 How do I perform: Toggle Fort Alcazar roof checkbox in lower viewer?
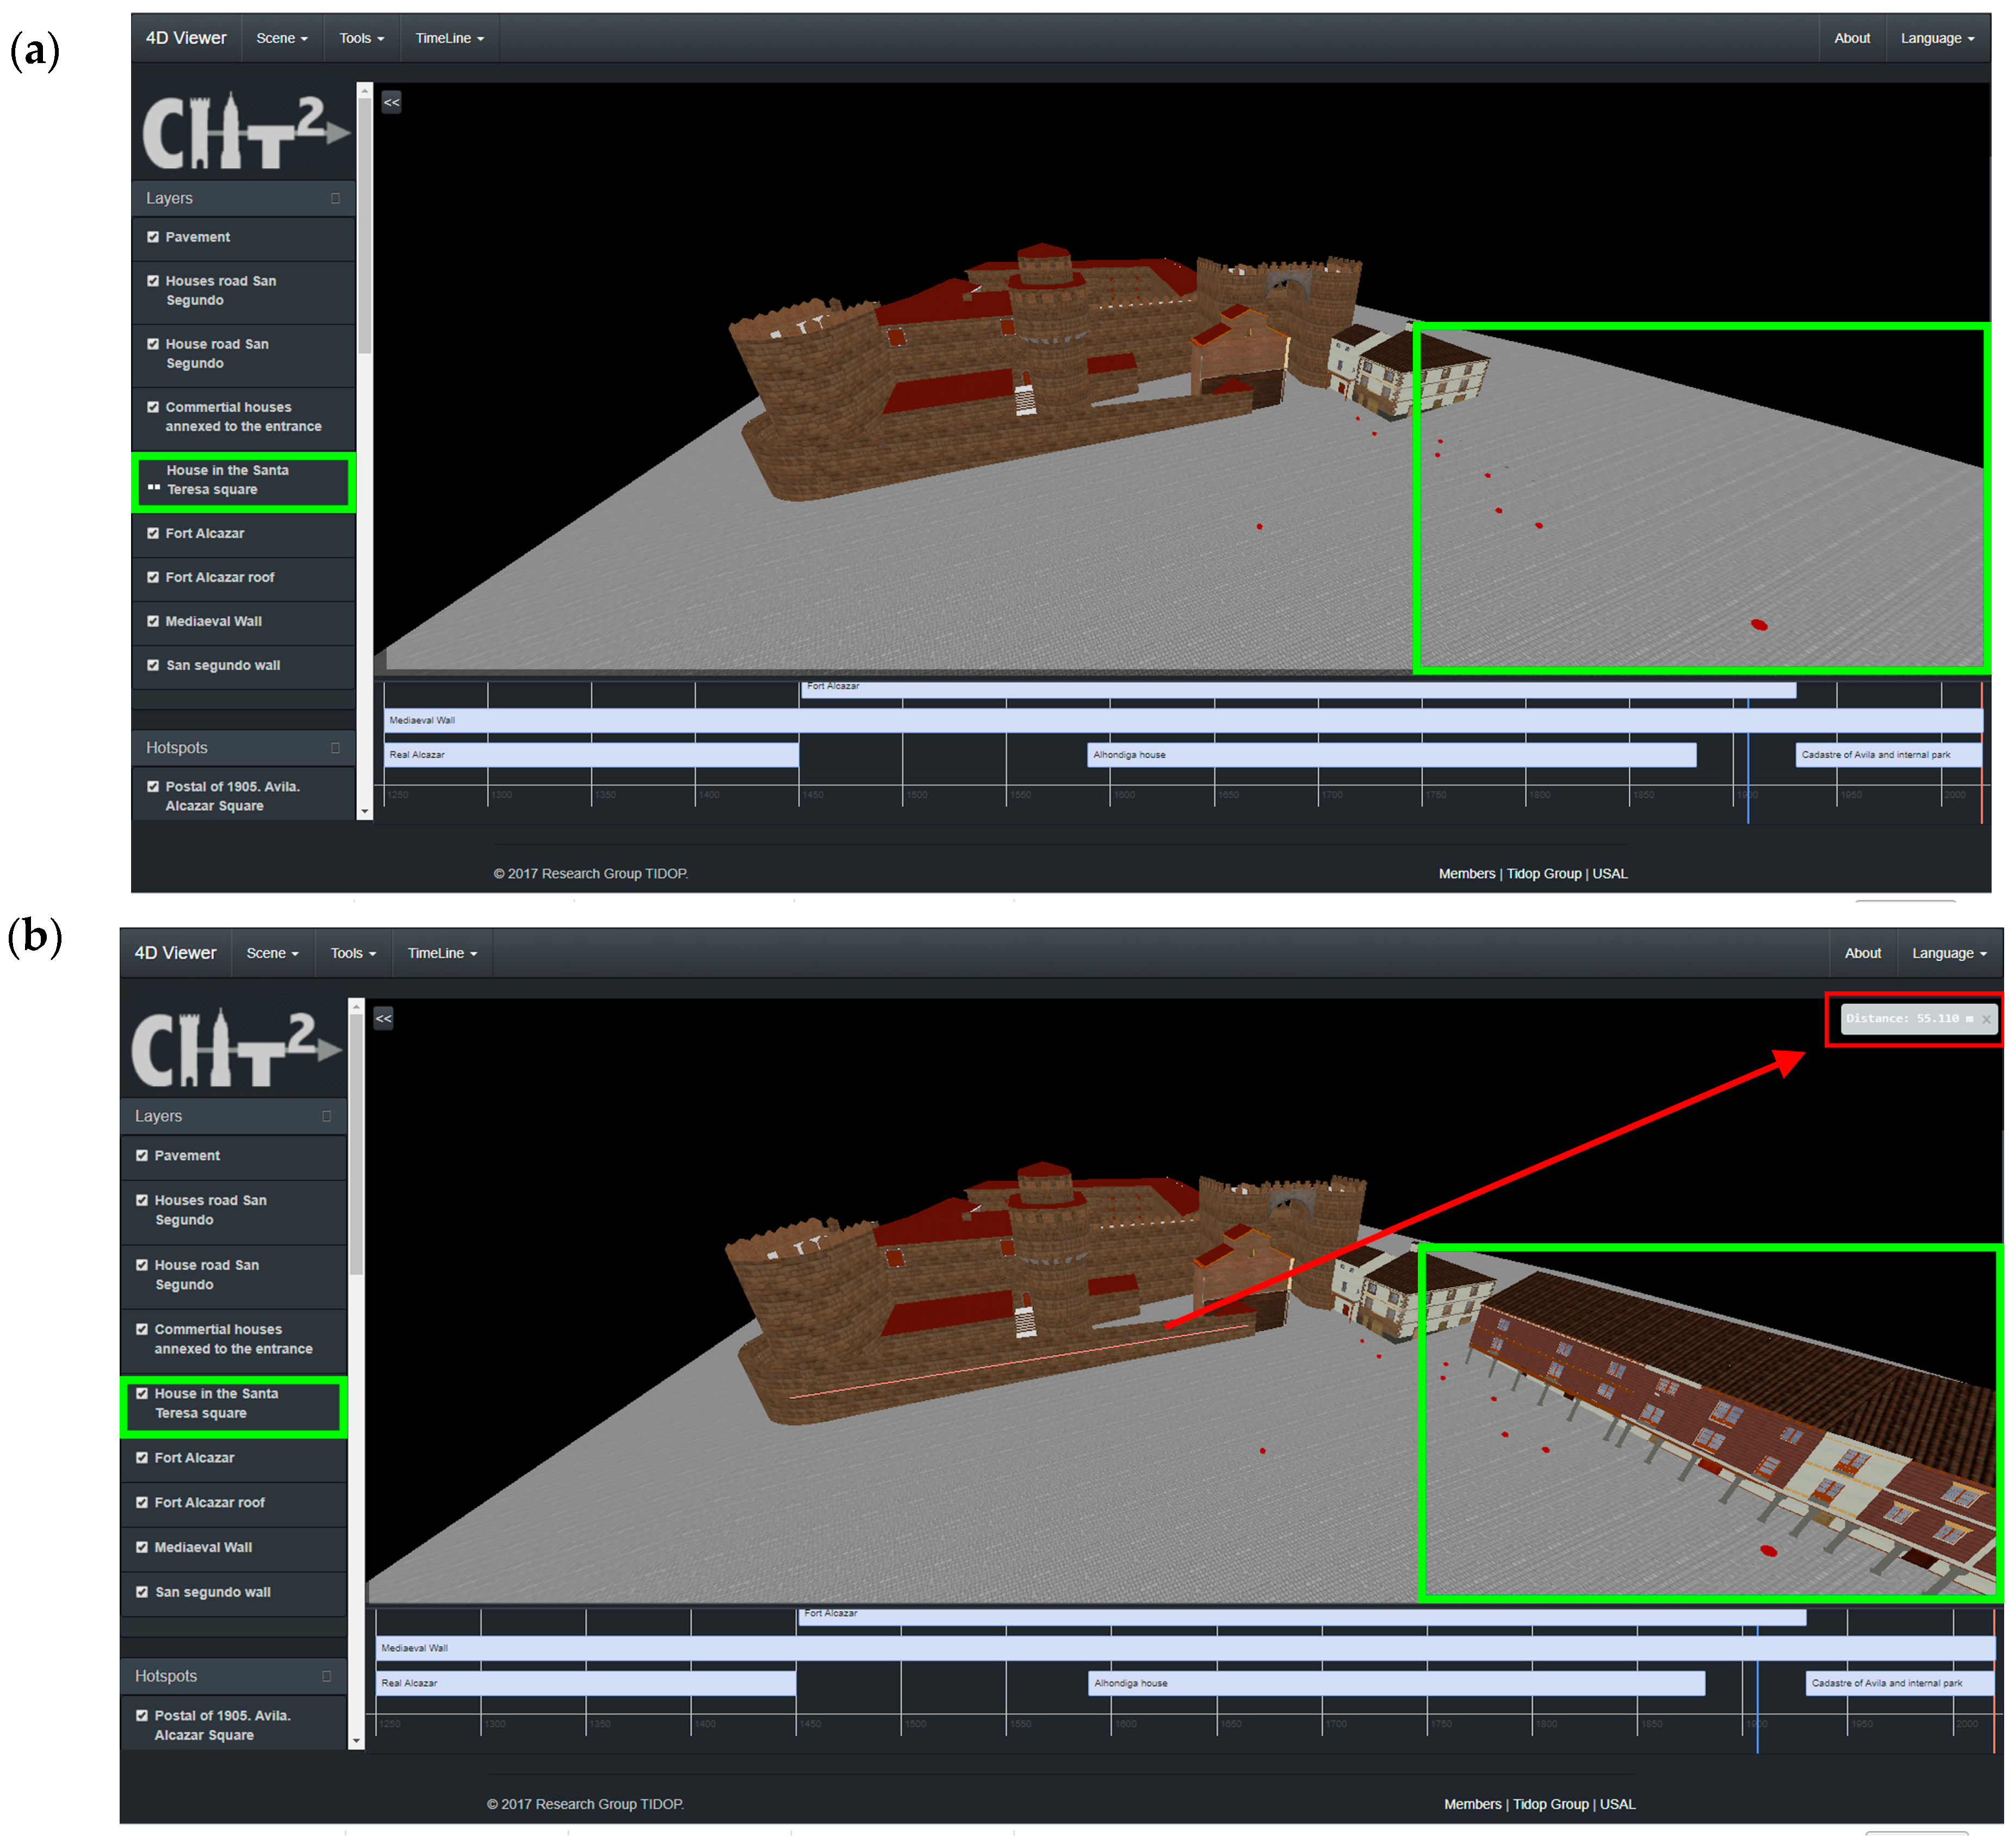(142, 1502)
